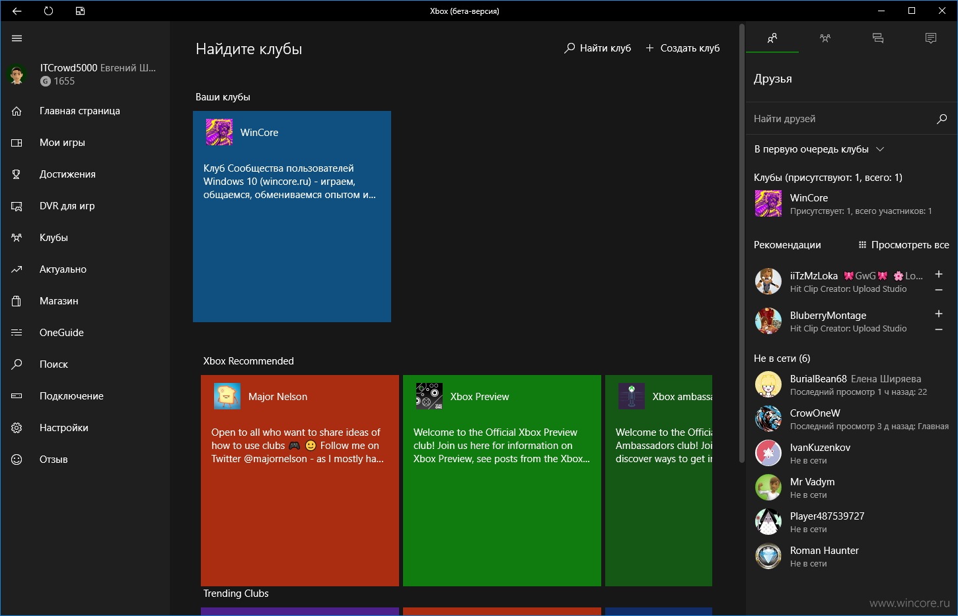This screenshot has width=958, height=616.
Task: Click the Roman Haunter avatar thumbnail
Action: point(768,557)
